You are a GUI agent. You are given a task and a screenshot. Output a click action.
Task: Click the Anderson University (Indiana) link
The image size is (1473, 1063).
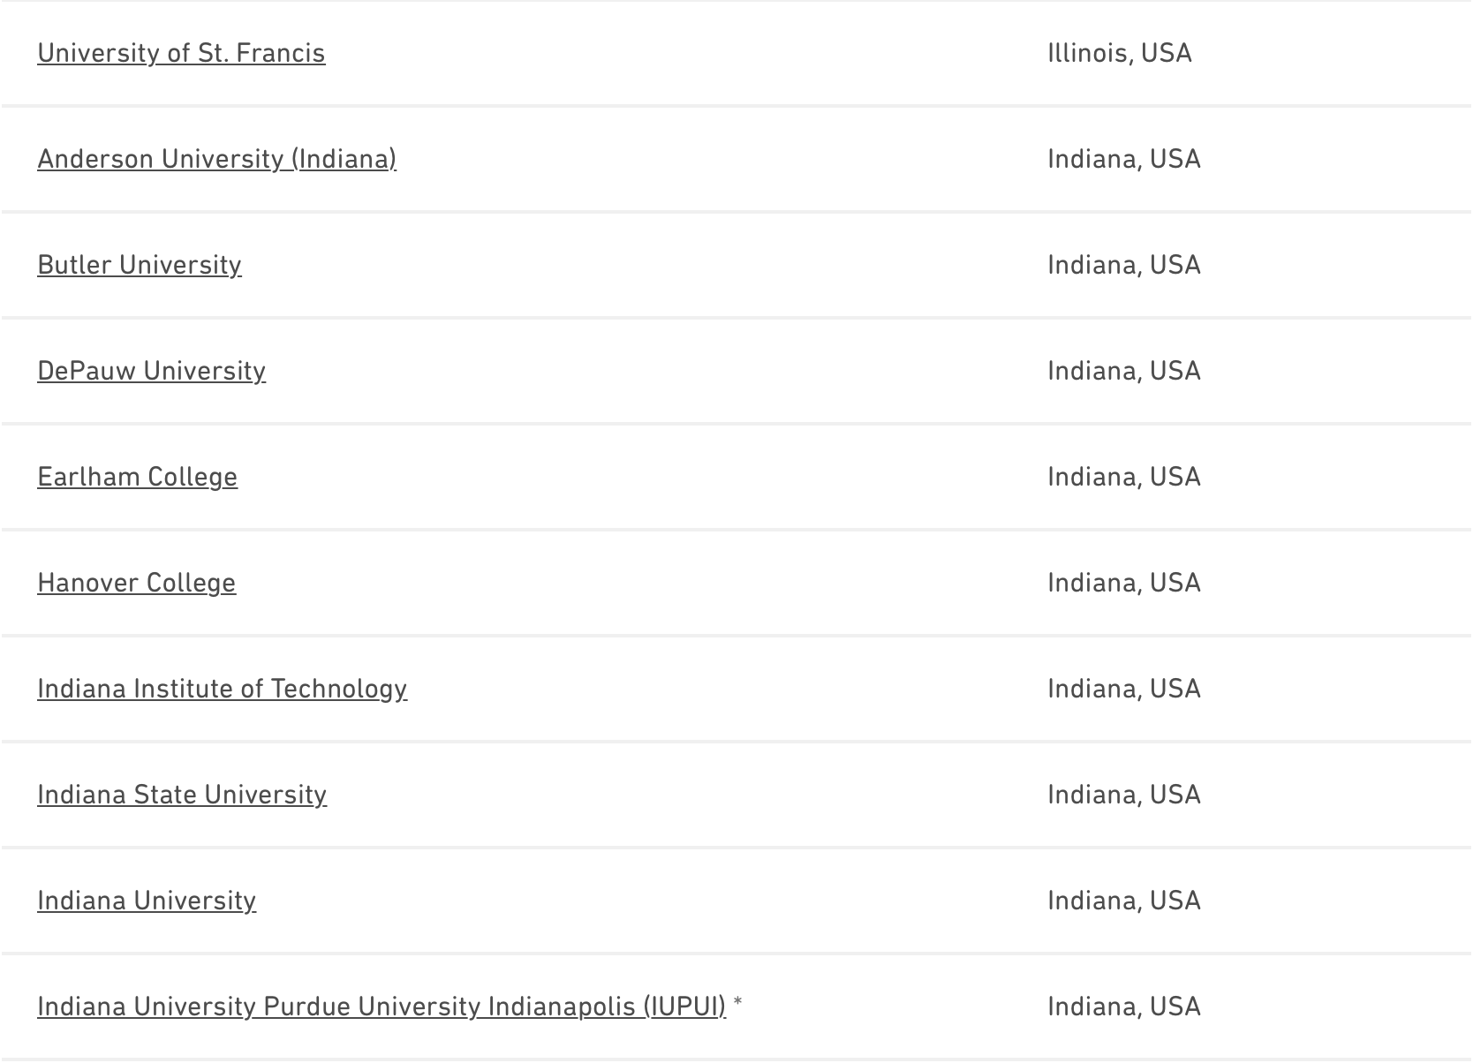216,160
